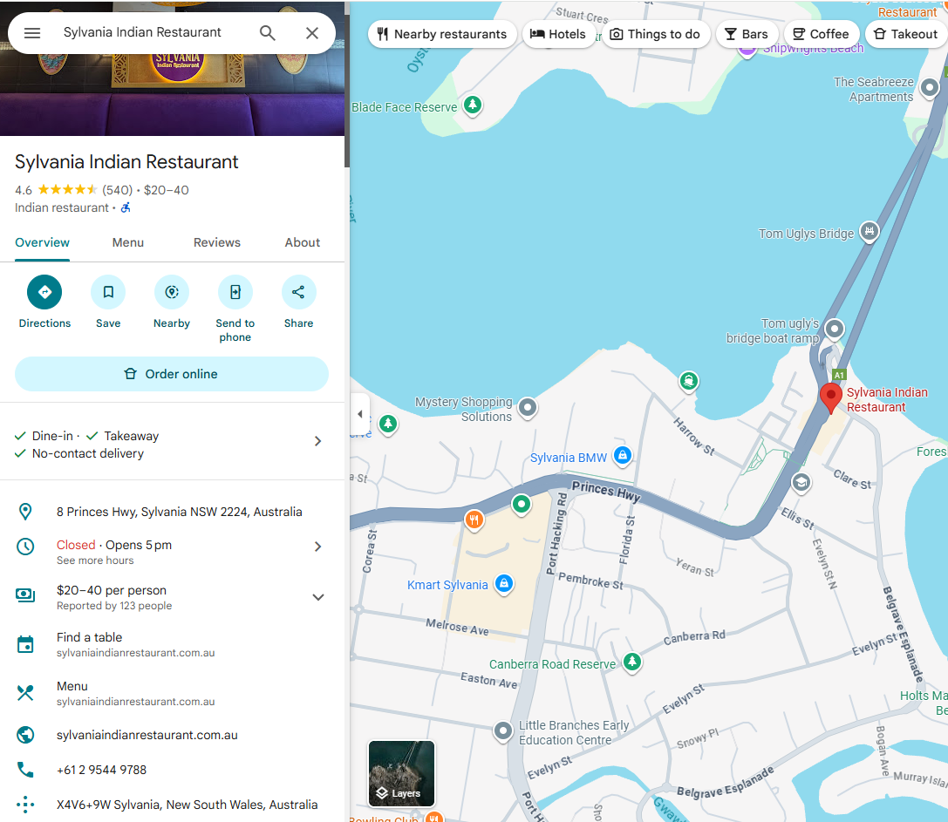Click the Send to phone icon
This screenshot has height=822, width=948.
click(x=235, y=292)
